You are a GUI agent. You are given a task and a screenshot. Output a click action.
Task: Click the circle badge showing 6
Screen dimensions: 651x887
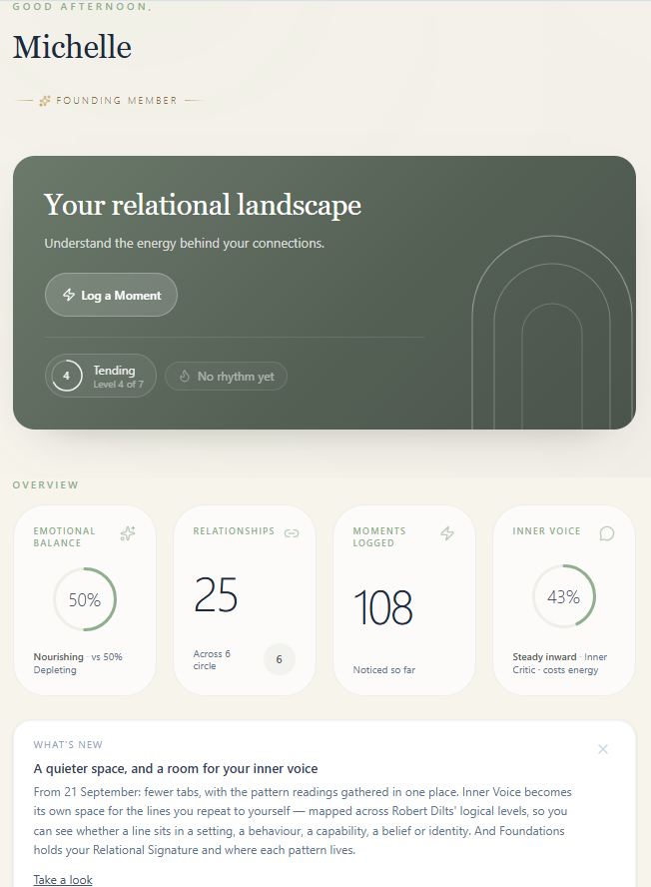click(280, 659)
